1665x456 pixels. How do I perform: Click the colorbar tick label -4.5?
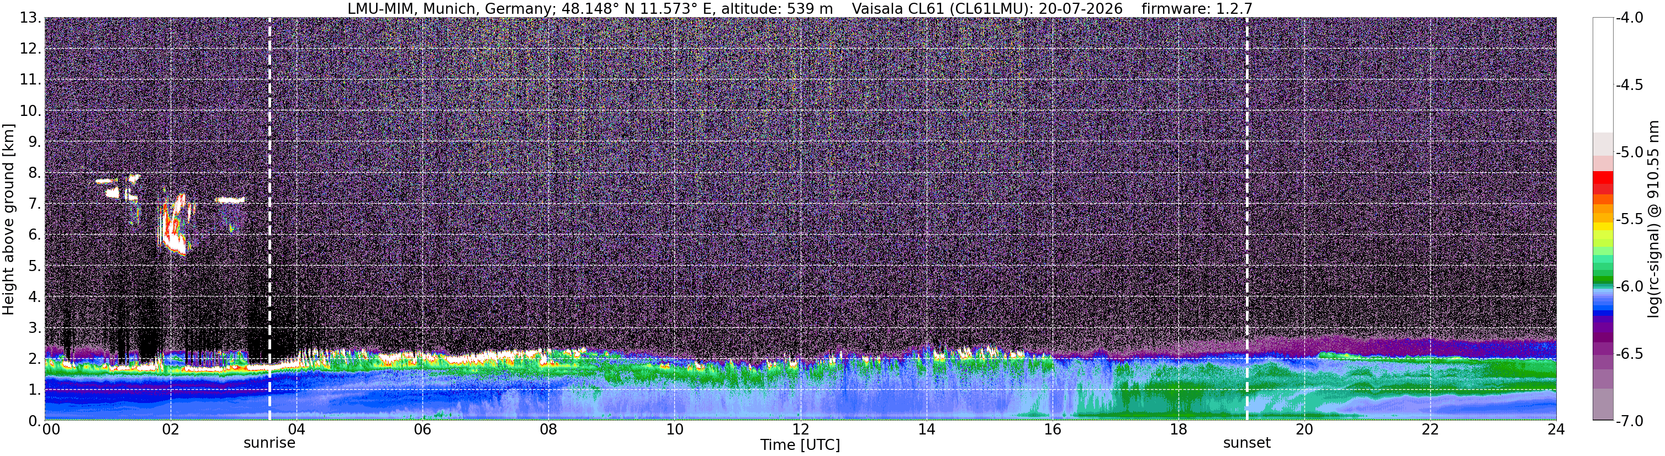(x=1630, y=85)
